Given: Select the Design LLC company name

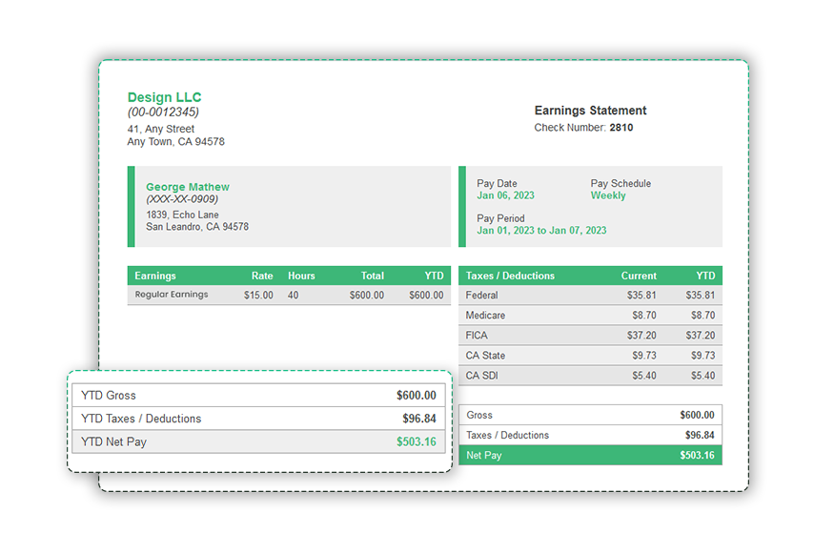Looking at the screenshot, I should tap(164, 96).
